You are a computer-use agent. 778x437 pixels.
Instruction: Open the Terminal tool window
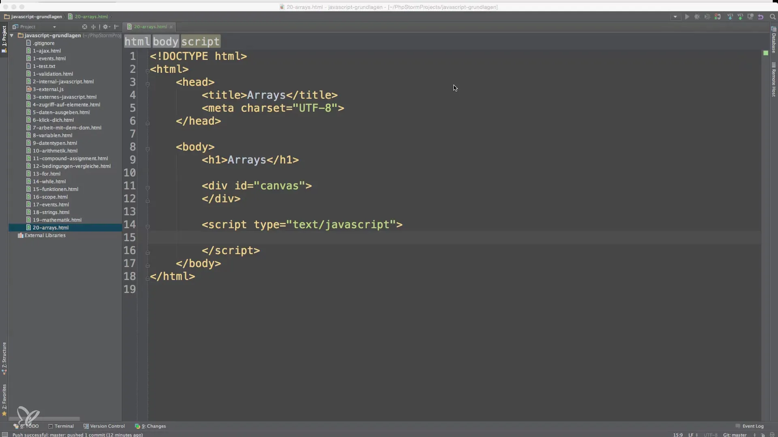(61, 426)
